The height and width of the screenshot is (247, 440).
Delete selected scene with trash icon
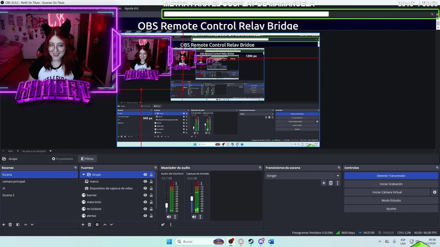[x=10, y=225]
